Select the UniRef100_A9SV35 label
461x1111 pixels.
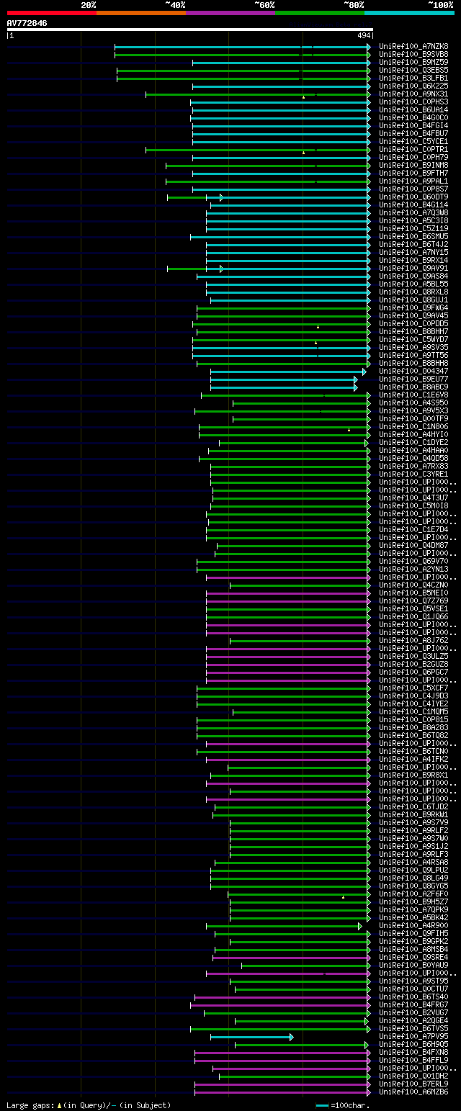(414, 347)
